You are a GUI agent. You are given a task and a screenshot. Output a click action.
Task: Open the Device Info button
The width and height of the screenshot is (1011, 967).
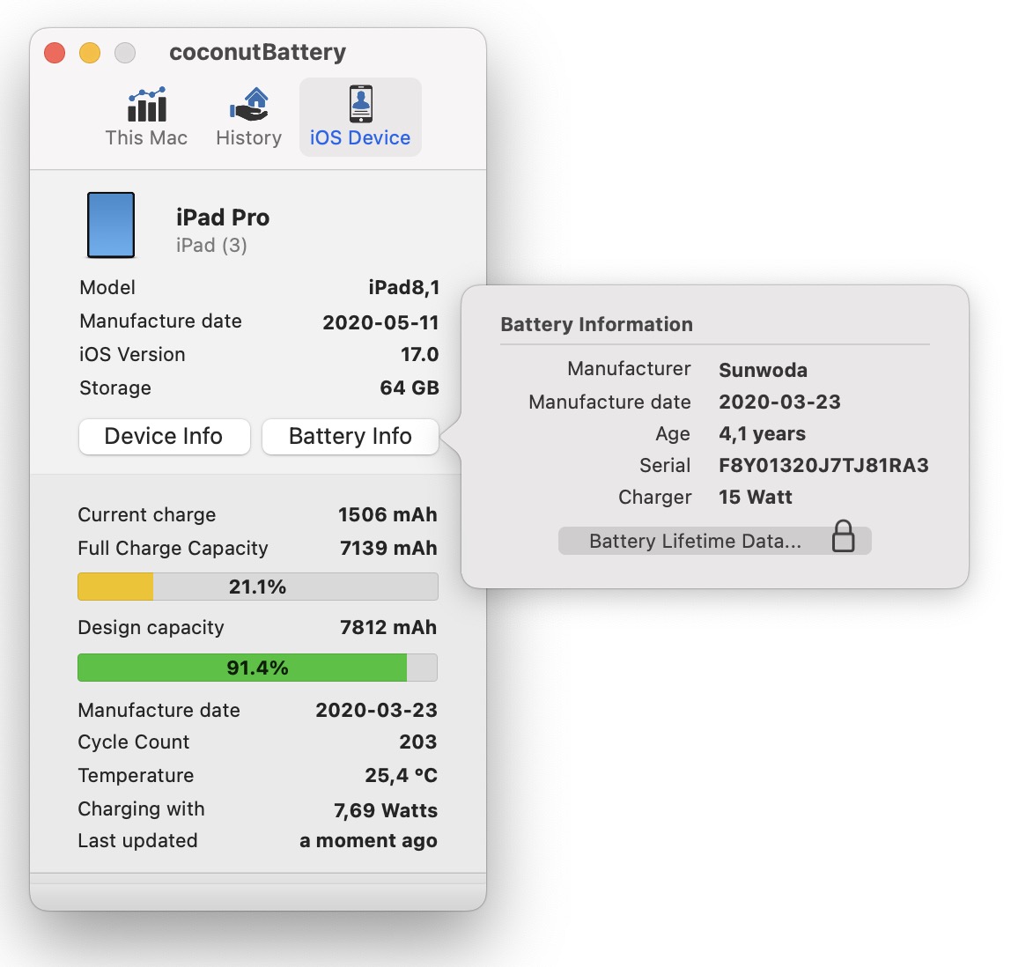[165, 437]
